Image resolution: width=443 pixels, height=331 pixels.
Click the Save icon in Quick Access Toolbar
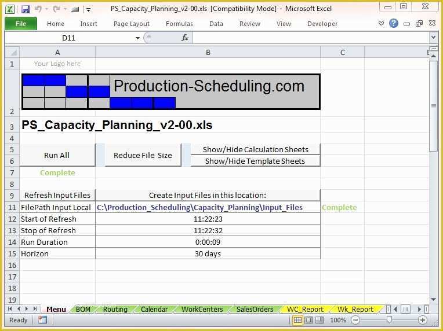coord(26,9)
